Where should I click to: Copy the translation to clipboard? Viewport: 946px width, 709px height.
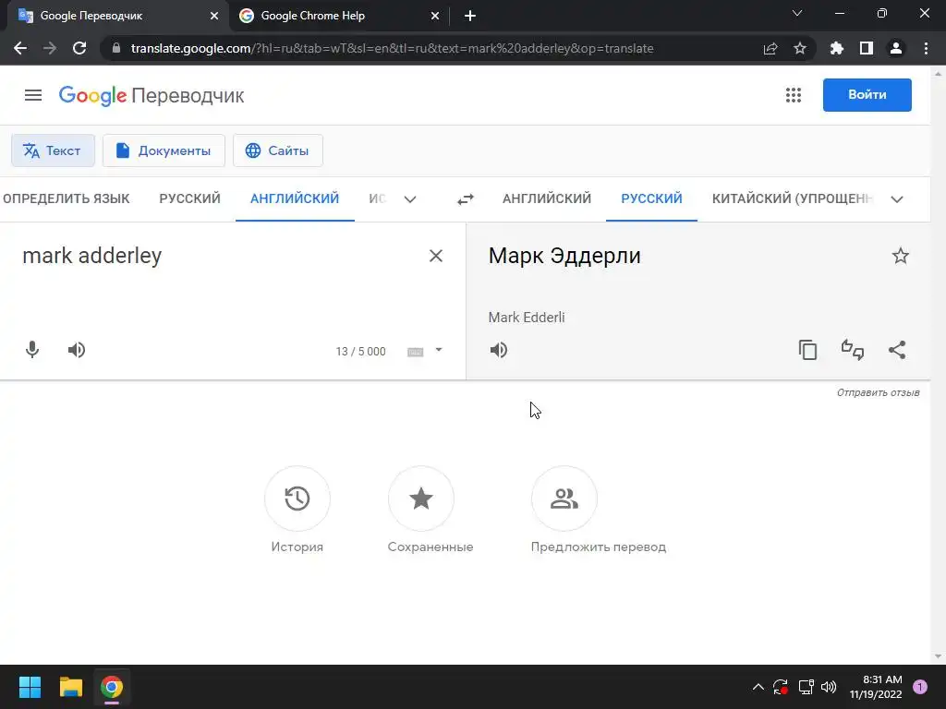pos(807,350)
